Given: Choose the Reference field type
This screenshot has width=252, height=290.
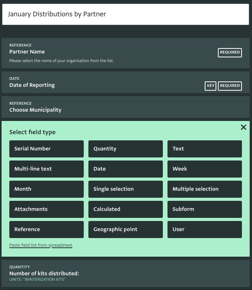Looking at the screenshot, I should [x=47, y=230].
